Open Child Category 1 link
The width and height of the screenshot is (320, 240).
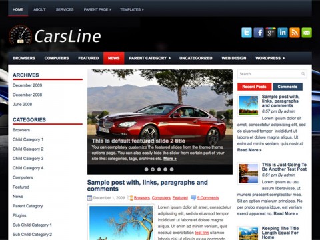28,139
